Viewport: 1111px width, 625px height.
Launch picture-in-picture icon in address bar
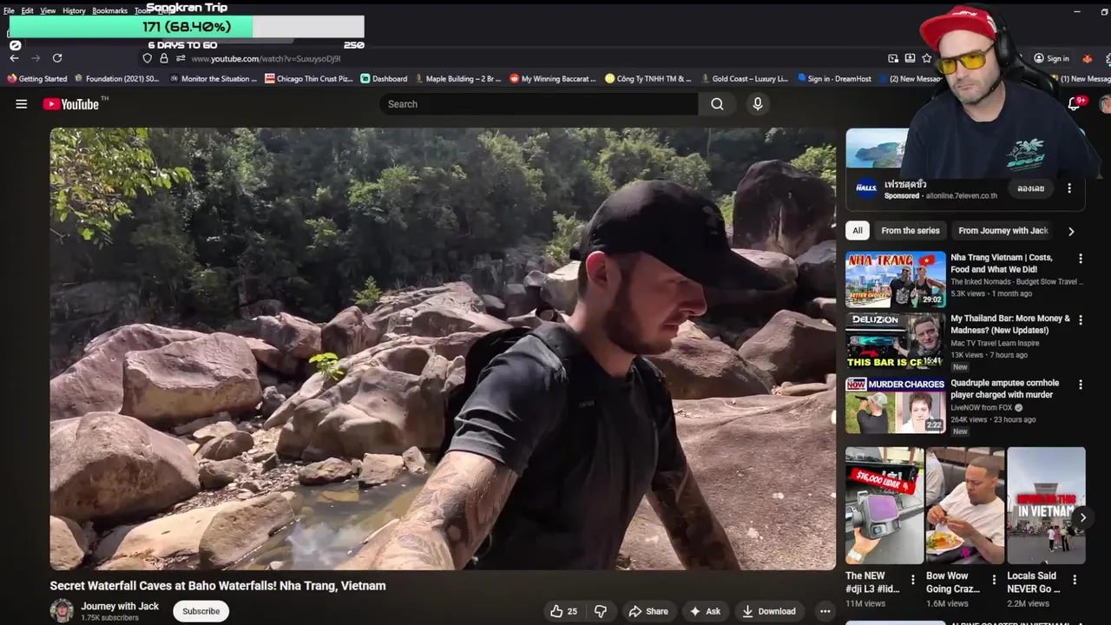(x=893, y=58)
